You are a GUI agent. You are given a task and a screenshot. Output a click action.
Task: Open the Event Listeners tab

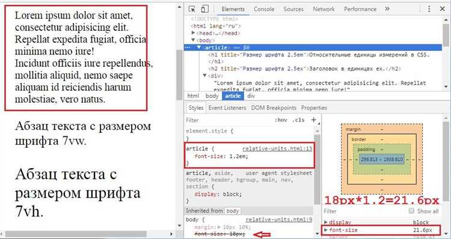[227, 108]
